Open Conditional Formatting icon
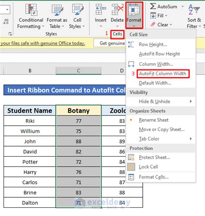The image size is (205, 216). pos(31,10)
